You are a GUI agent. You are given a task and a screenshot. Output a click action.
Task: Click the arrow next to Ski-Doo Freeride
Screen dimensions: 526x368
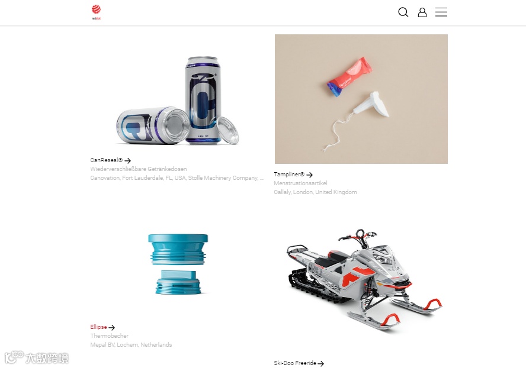click(x=320, y=363)
